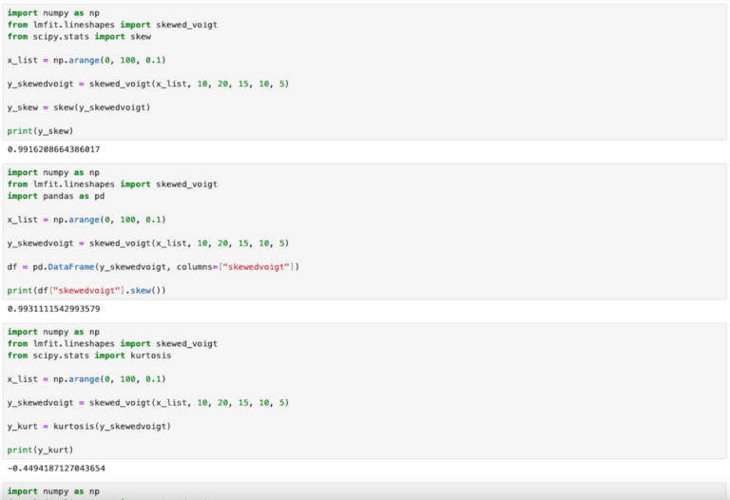Select the output value 0.9931111542993579

coord(53,309)
